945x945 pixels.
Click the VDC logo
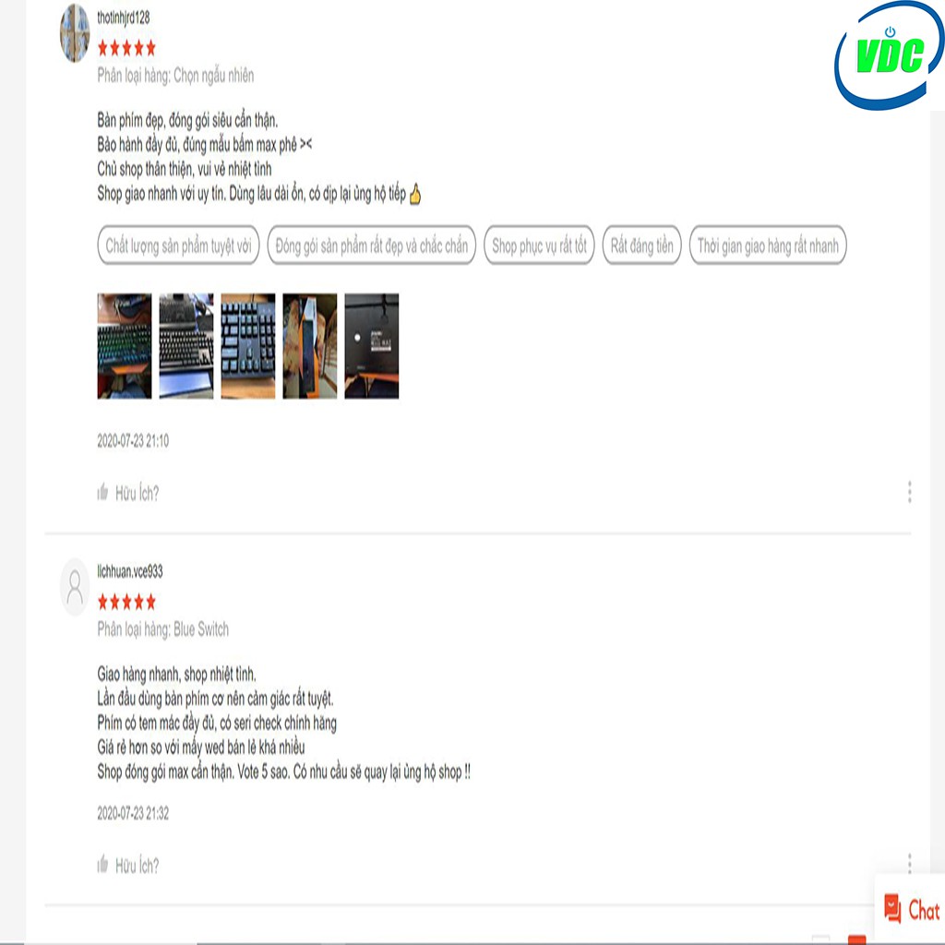pos(889,55)
